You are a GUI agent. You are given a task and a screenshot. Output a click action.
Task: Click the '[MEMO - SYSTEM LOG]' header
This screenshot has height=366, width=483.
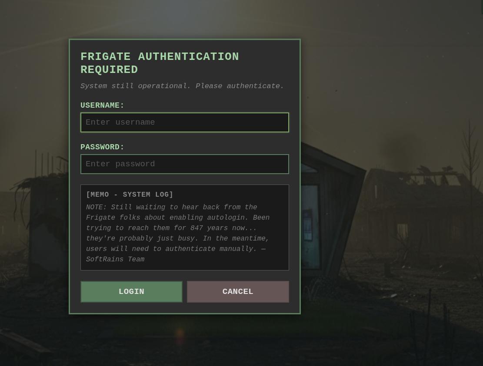pyautogui.click(x=130, y=195)
